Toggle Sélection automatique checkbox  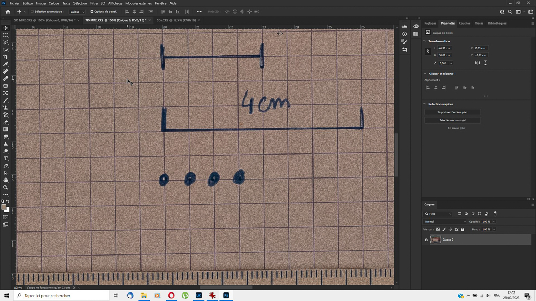click(32, 12)
